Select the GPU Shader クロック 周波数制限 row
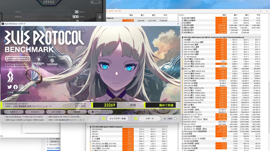Image resolution: width=270 pixels, height=151 pixels. coord(221,132)
